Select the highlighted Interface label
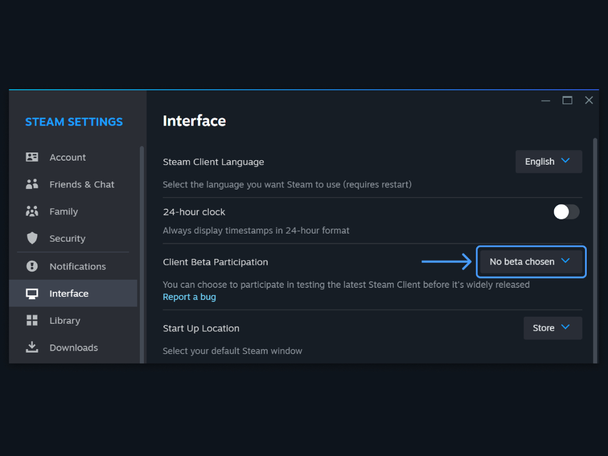 [x=69, y=293]
